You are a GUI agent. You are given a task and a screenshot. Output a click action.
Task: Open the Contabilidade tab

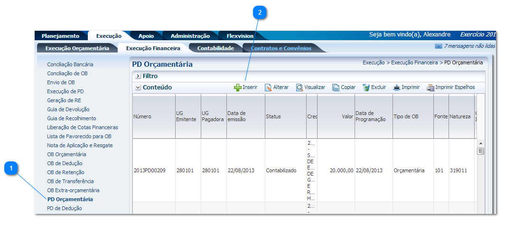[215, 48]
